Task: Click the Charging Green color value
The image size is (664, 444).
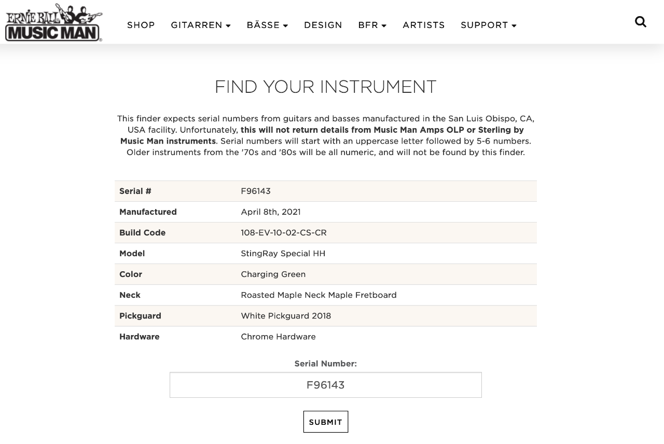Action: tap(273, 274)
